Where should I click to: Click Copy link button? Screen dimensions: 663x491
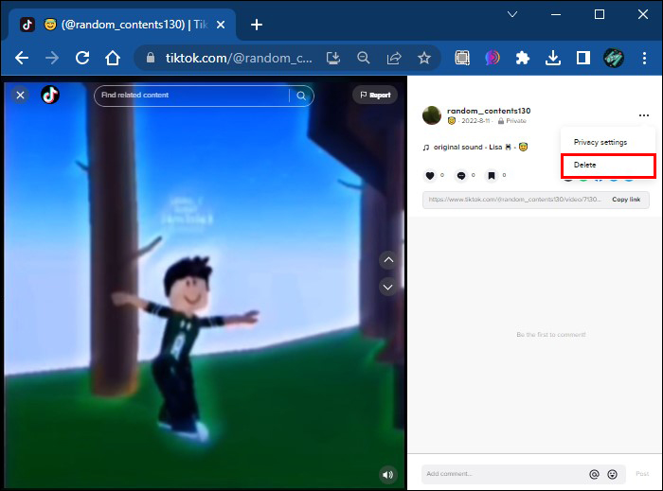coord(626,200)
